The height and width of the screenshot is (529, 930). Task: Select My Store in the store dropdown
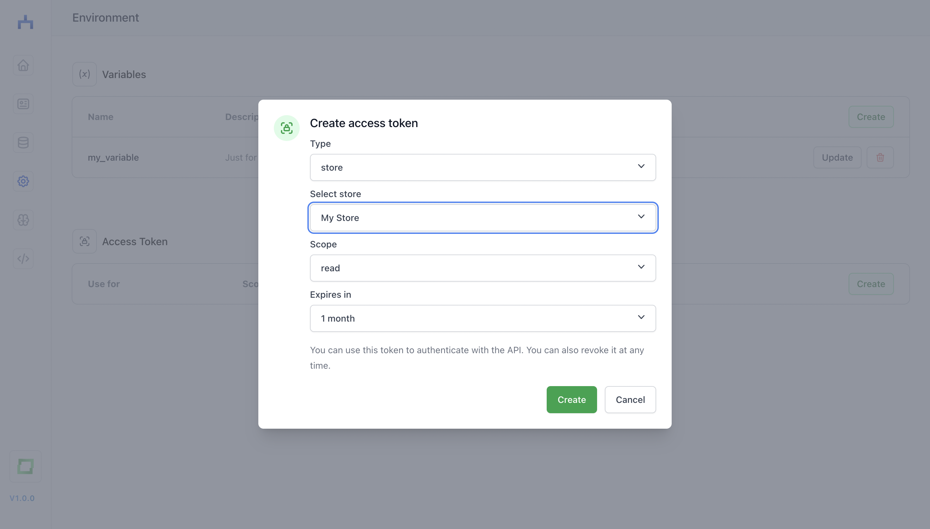[x=482, y=217]
